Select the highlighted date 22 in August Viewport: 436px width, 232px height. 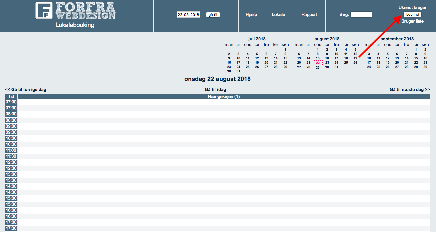point(318,63)
